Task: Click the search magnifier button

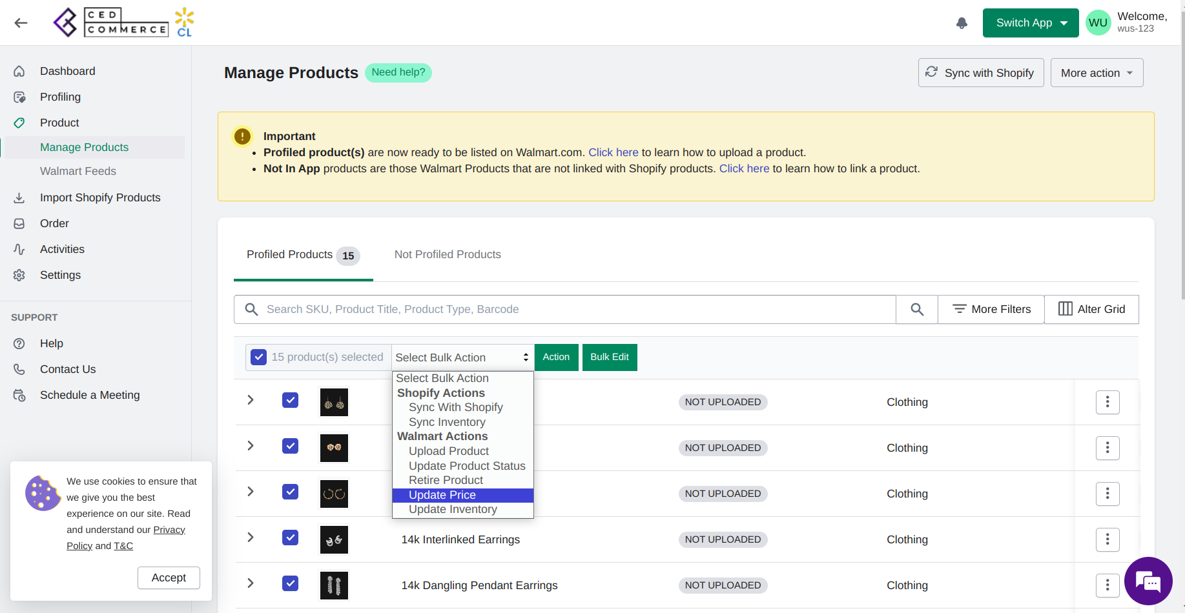Action: click(917, 309)
